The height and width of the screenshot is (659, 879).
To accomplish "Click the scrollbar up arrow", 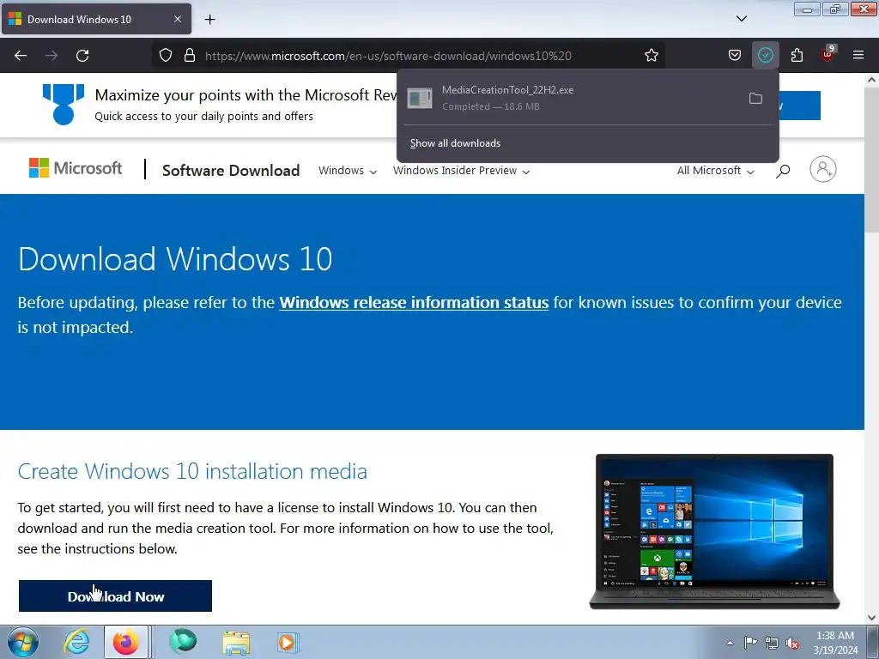I will pos(871,80).
